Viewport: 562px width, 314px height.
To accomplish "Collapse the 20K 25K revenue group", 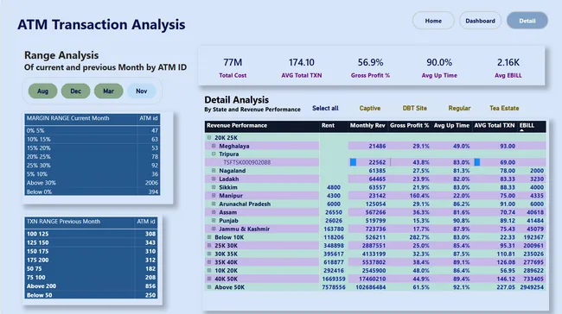I will (209, 137).
